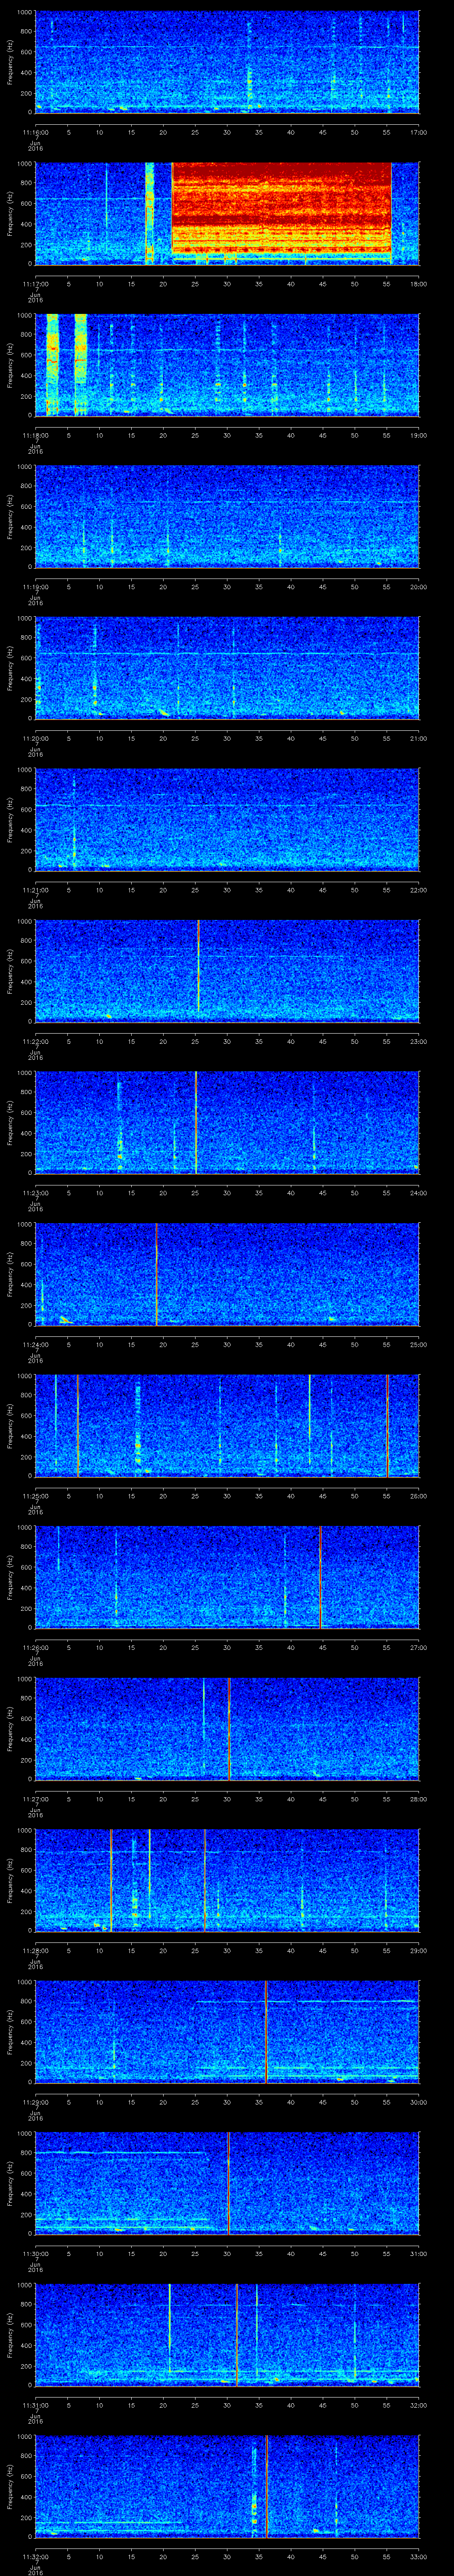Select the spectrogram panel starting at 11:17:00
454x2576 pixels.
227,213
